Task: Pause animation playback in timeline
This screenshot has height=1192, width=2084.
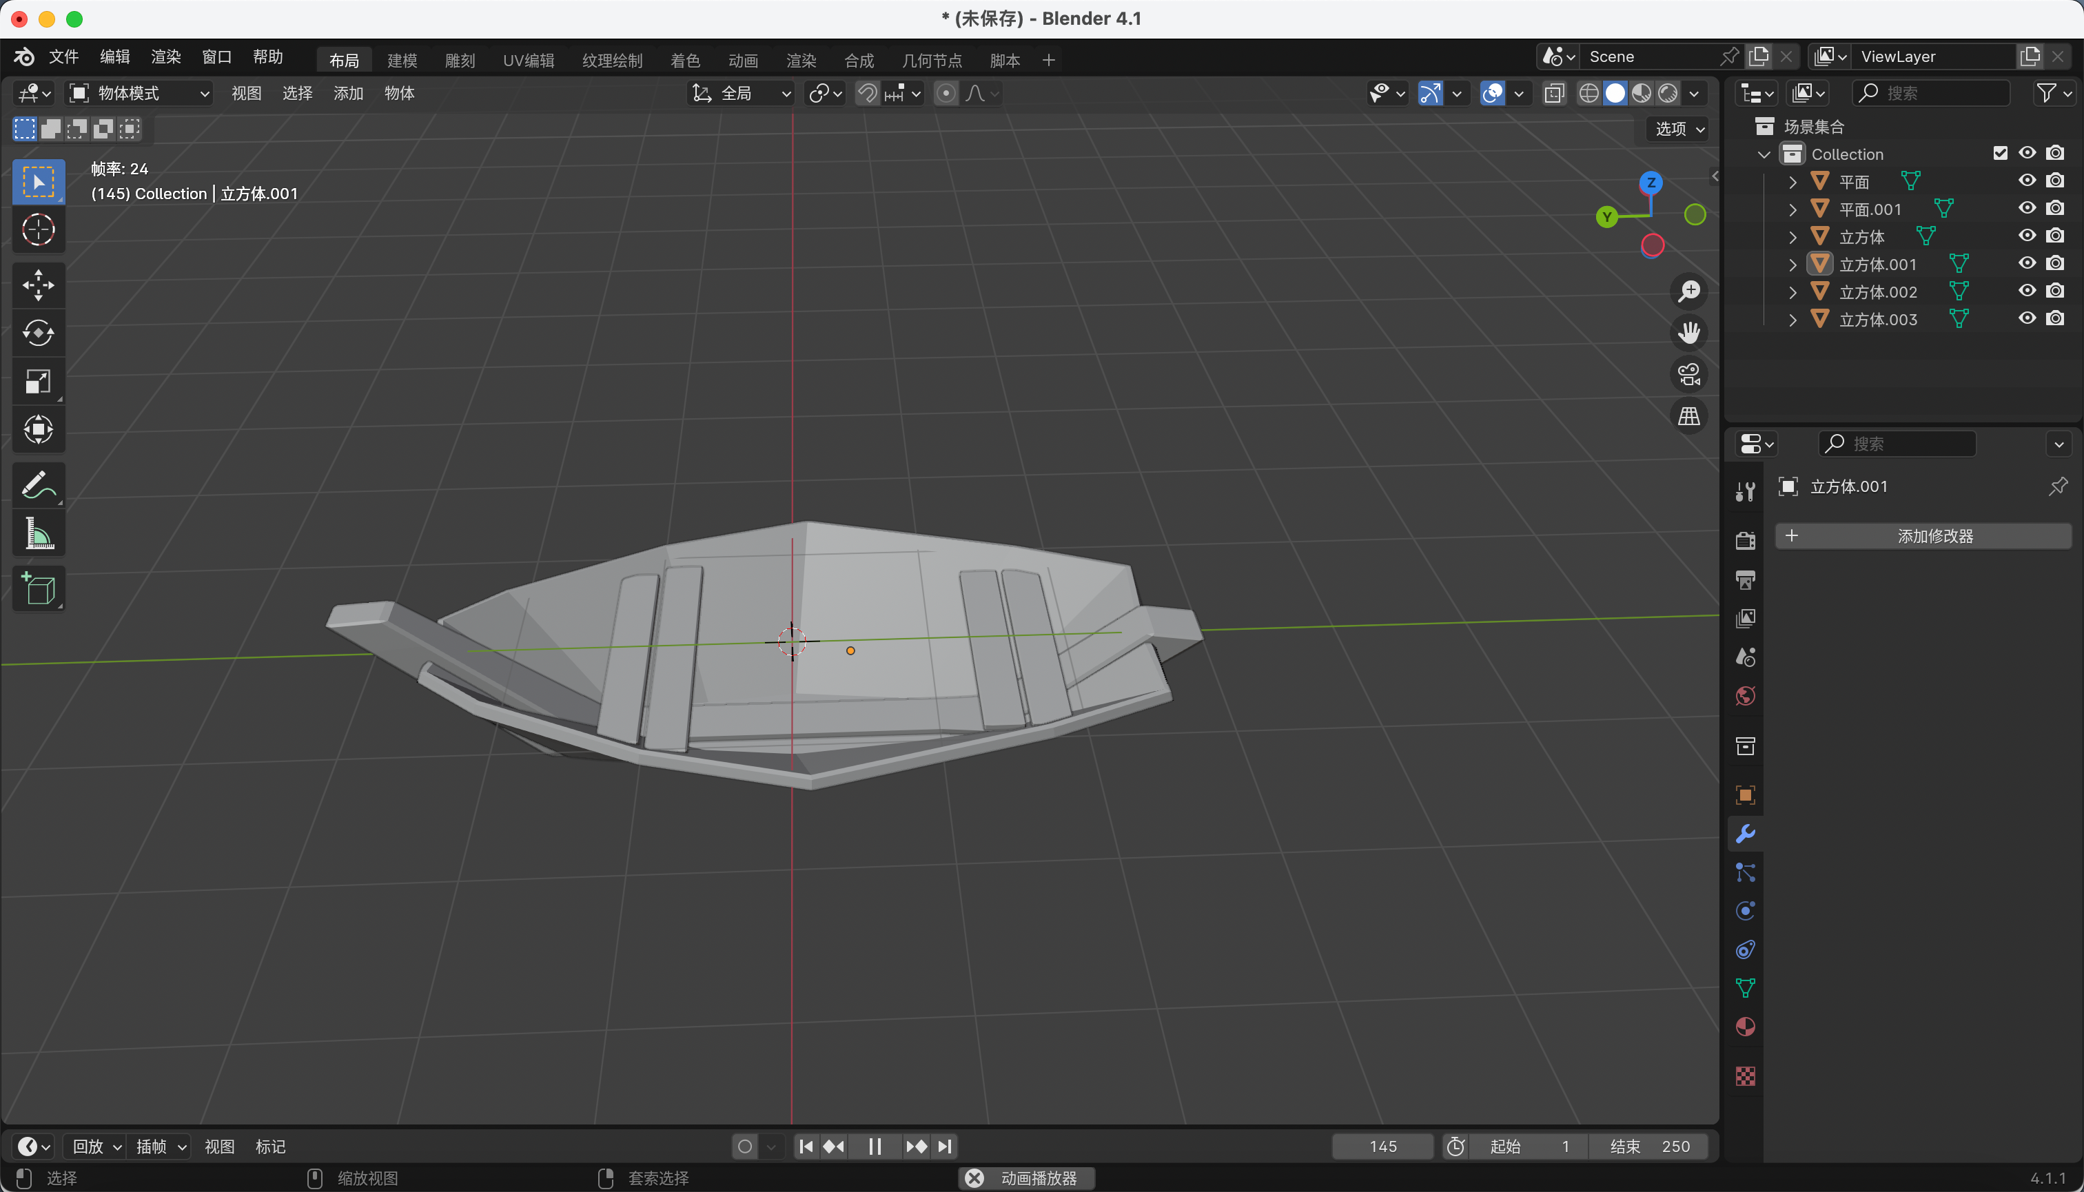Action: click(x=875, y=1146)
